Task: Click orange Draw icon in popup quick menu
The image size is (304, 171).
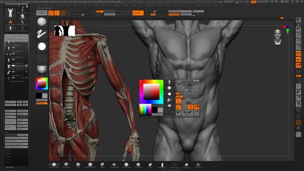Action: 179,101
